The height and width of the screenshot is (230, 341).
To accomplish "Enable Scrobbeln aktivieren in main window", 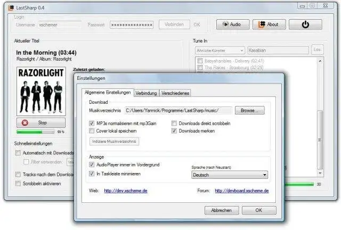I will (18, 184).
